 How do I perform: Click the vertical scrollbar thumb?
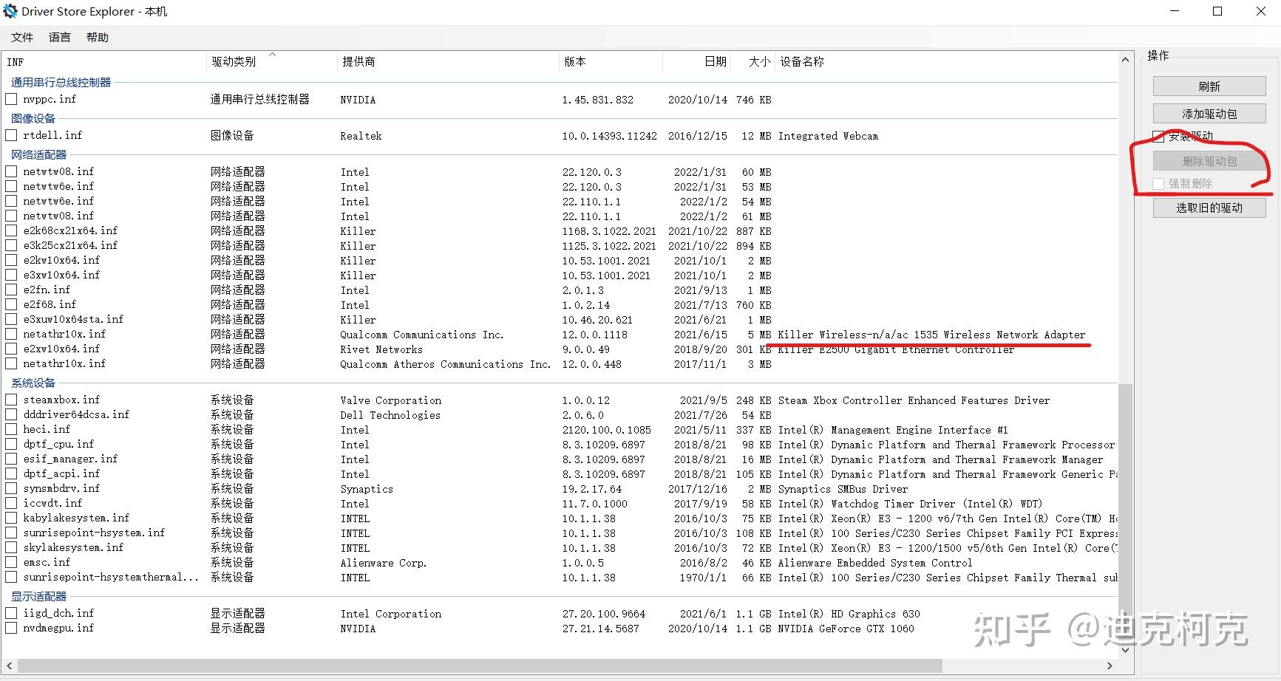tap(1126, 513)
